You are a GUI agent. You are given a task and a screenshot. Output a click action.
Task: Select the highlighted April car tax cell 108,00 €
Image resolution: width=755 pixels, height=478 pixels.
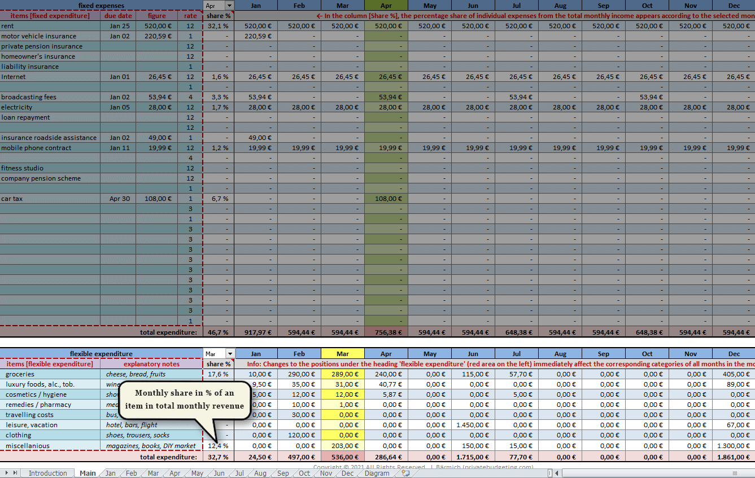pos(386,199)
